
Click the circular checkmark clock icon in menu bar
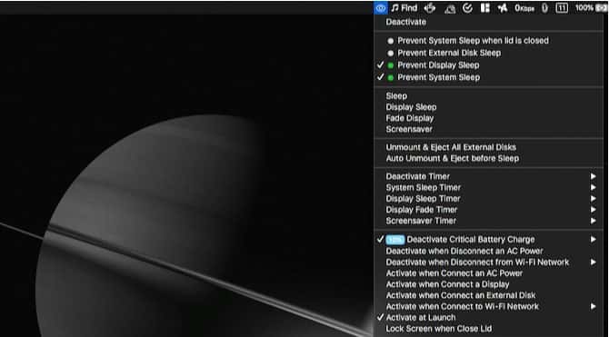coord(467,8)
